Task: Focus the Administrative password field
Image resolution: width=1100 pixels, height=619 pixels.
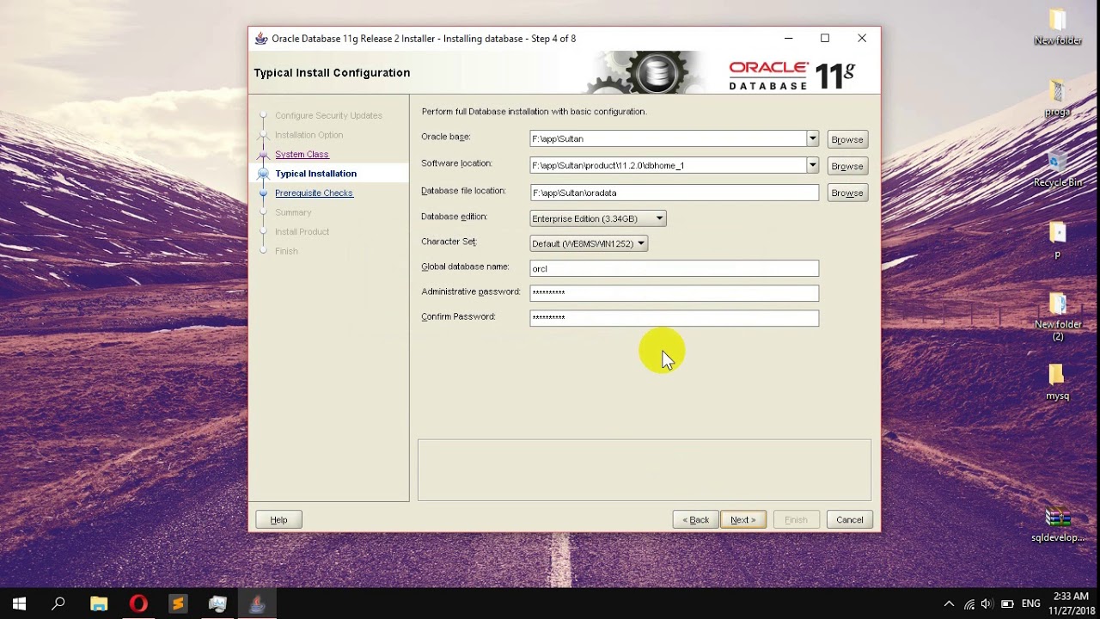Action: click(x=675, y=292)
